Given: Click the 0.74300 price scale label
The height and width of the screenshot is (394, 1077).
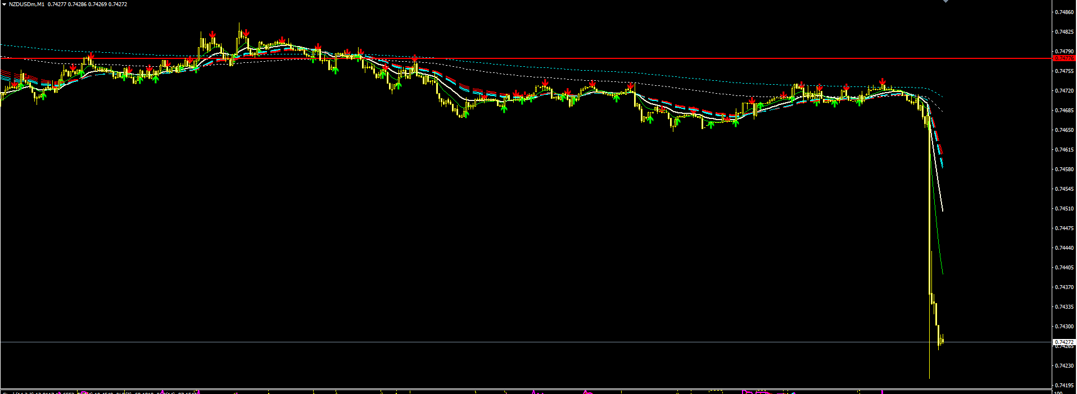Looking at the screenshot, I should click(1065, 326).
